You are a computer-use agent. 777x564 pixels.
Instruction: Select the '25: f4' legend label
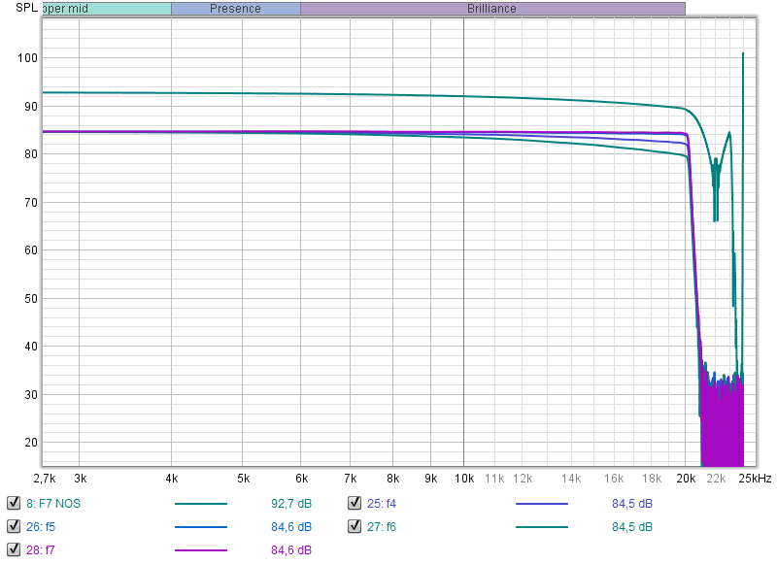point(382,504)
